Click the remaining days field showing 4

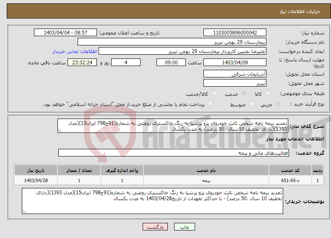[x=126, y=62]
